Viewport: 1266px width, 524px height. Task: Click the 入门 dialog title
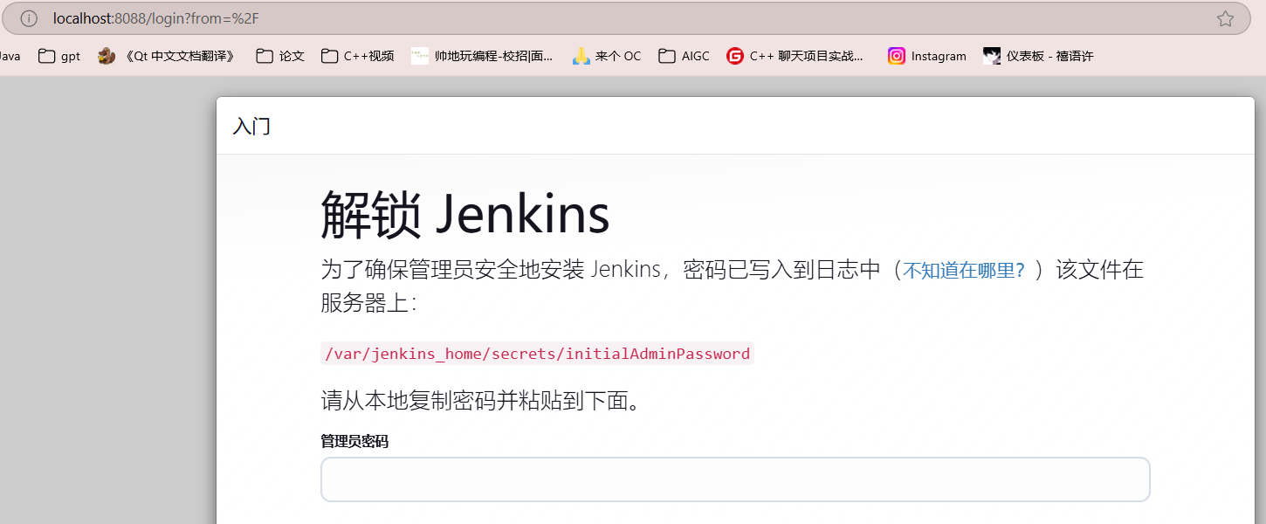point(251,127)
